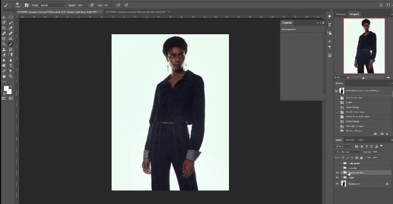Select the Content-Aware Move tool
Image resolution: width=393 pixels, height=204 pixels.
click(10, 39)
